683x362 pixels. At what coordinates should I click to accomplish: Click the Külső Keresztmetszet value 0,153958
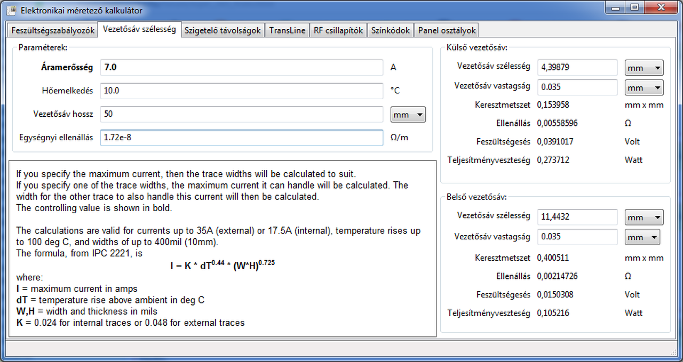pos(553,104)
